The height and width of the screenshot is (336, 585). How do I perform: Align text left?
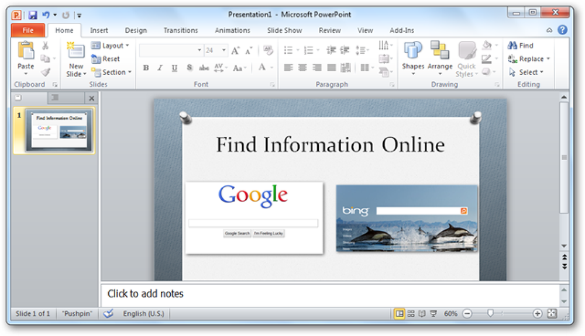tap(288, 67)
